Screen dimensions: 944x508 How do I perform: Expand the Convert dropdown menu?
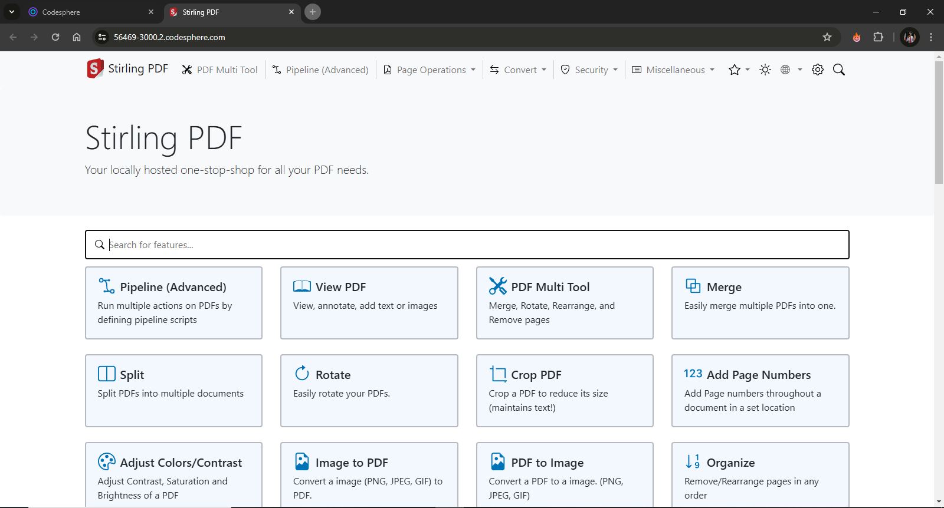click(518, 70)
